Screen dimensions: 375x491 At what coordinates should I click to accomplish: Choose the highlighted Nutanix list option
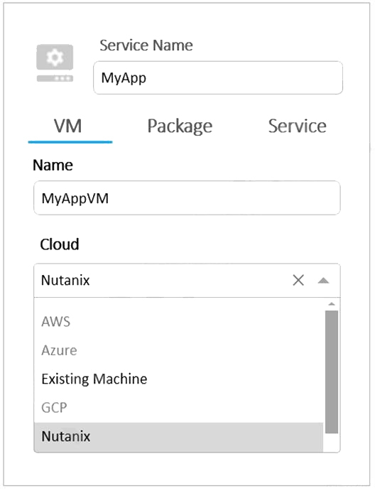click(x=178, y=436)
